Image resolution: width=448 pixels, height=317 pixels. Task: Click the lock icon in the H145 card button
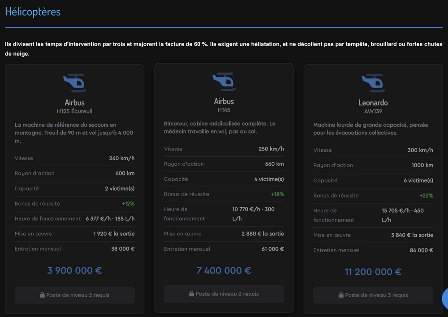point(192,294)
